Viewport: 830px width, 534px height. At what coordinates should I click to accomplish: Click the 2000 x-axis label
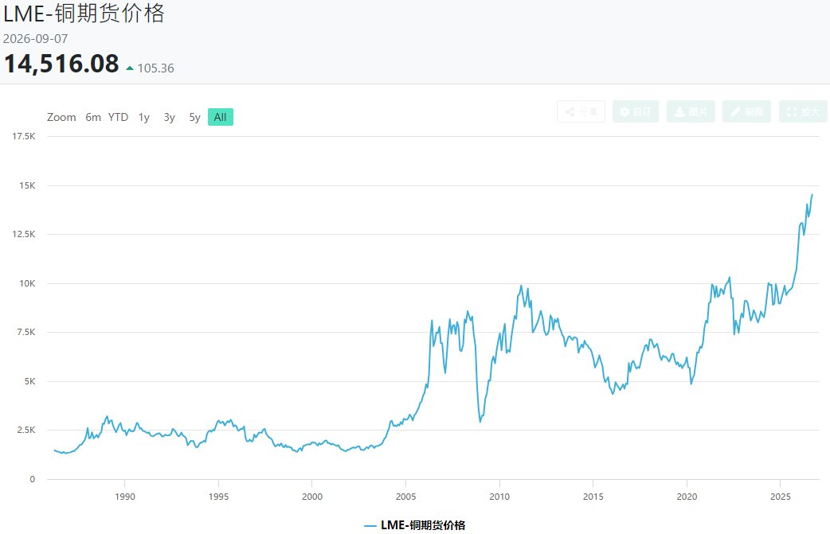click(312, 497)
